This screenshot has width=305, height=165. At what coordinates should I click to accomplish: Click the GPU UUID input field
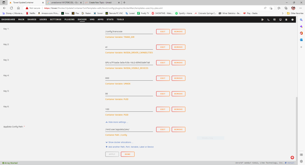(x=129, y=62)
